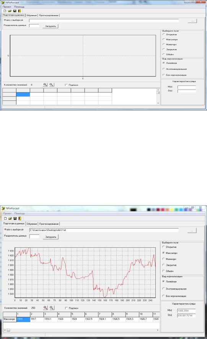Click delimiter field in loaded-chart window
Screen dimensions: 207x339
[34, 236]
